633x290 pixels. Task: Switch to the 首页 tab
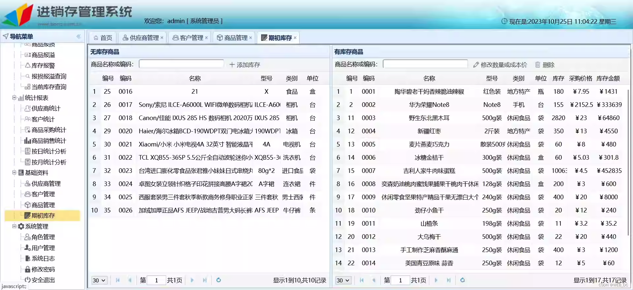pos(103,38)
